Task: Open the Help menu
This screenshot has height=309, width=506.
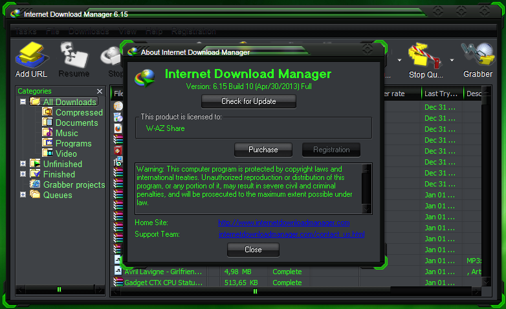Action: [154, 31]
